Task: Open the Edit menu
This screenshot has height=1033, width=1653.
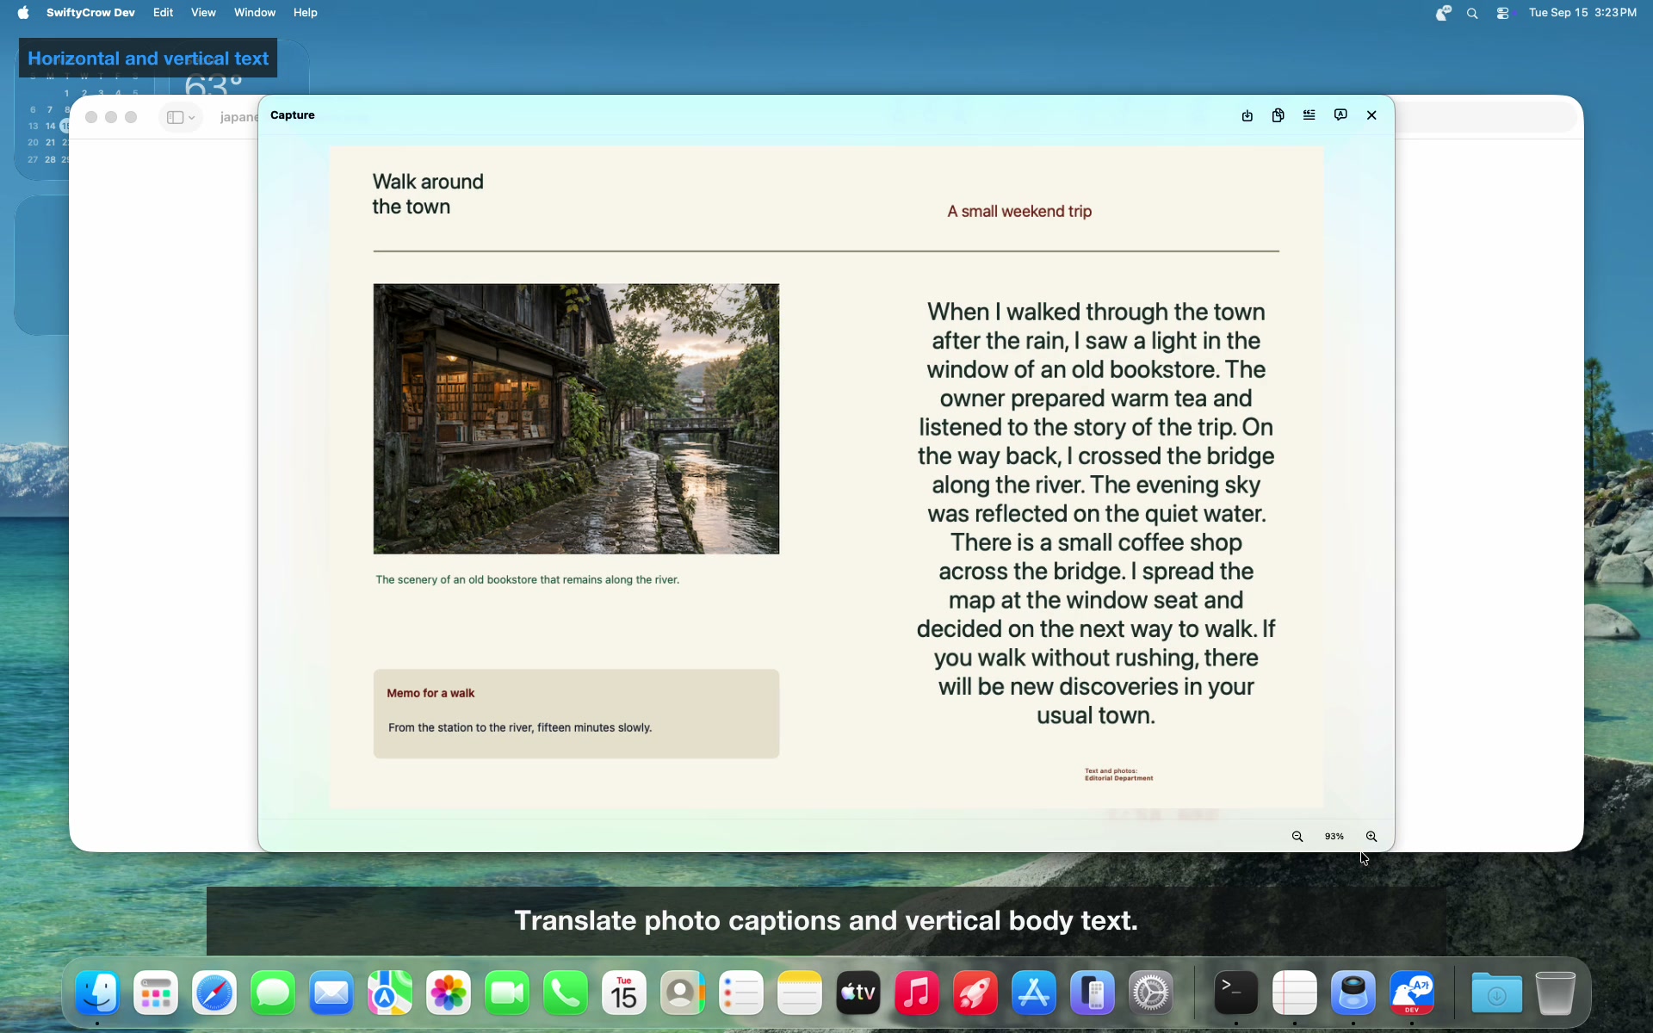Action: pyautogui.click(x=164, y=13)
